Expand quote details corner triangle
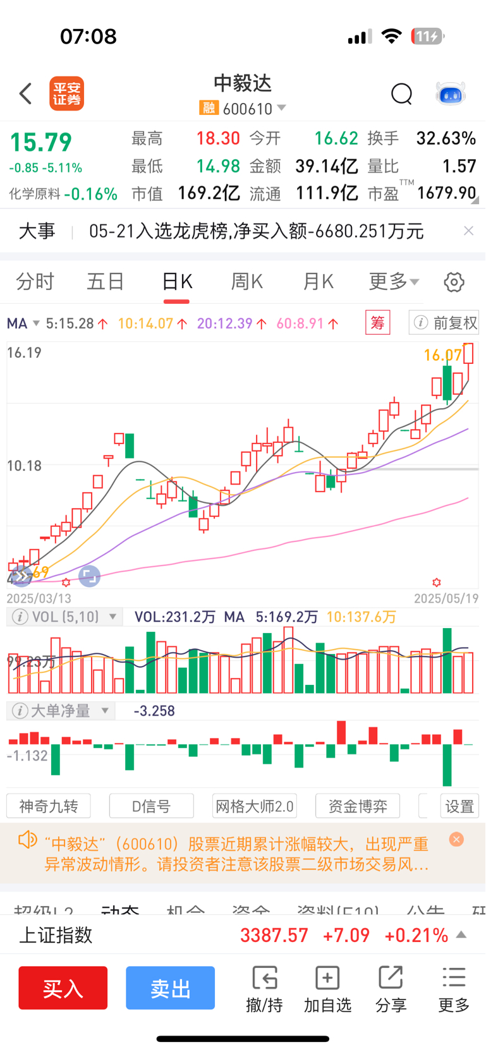 (x=475, y=200)
